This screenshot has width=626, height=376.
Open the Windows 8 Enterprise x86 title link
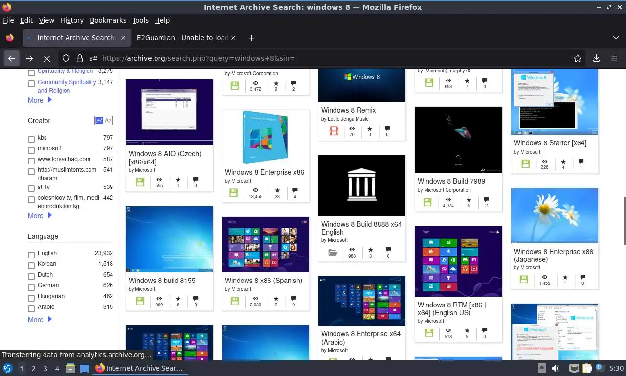[265, 172]
